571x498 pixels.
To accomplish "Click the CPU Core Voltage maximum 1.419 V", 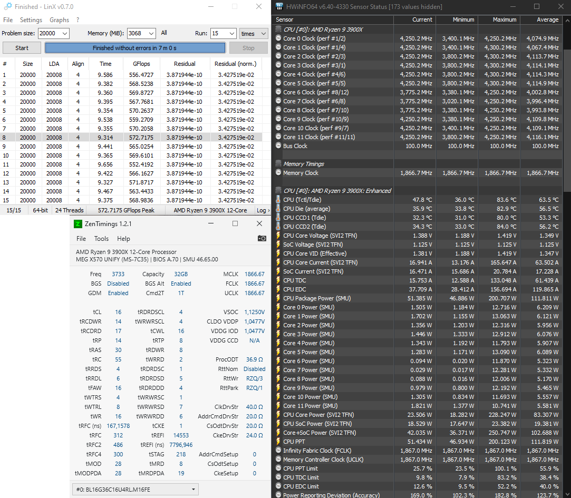I will click(507, 236).
